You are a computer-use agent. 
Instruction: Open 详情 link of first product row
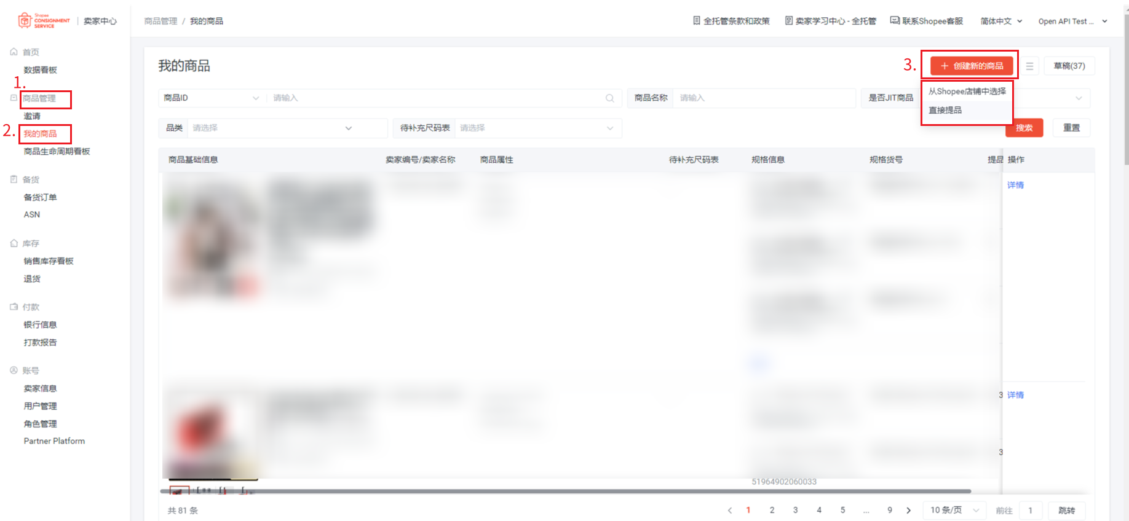1015,185
